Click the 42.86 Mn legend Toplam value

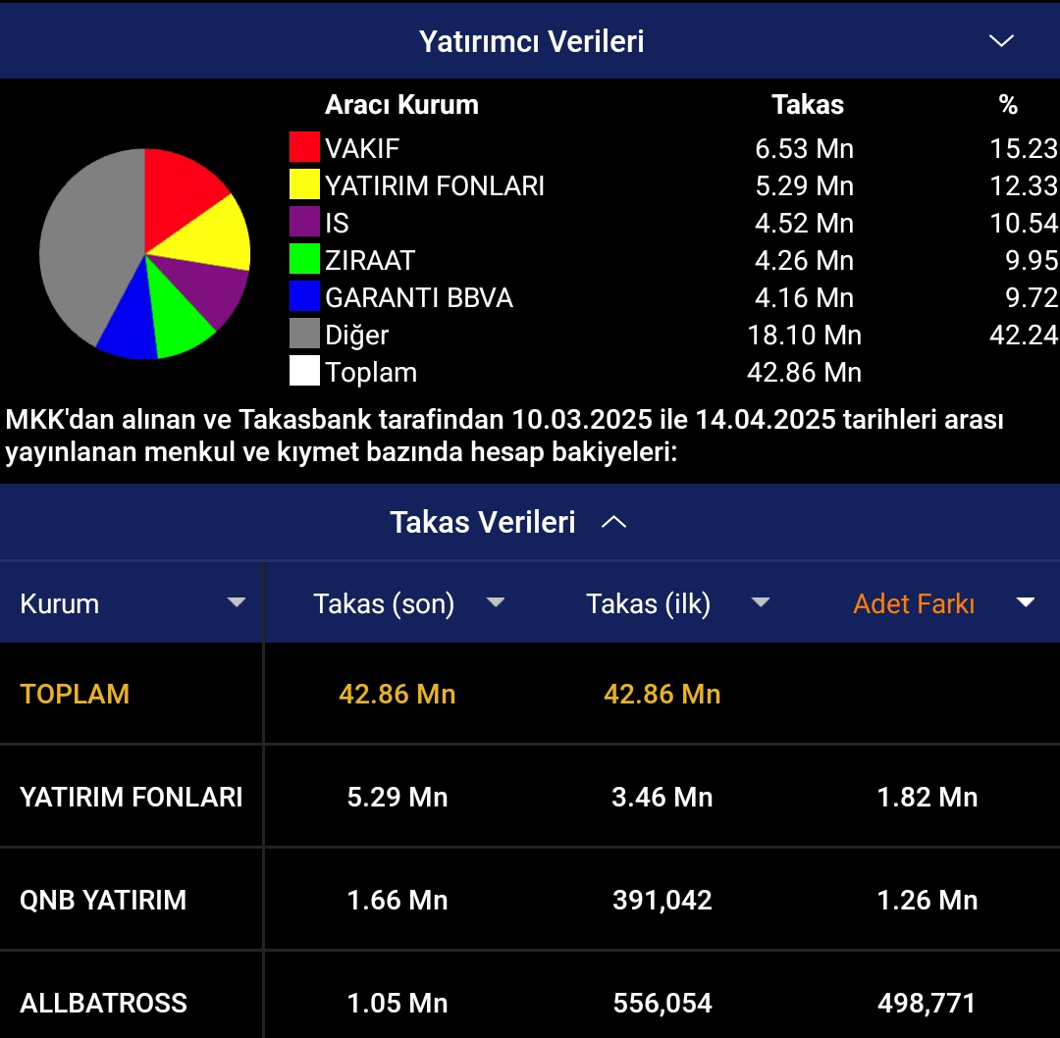[805, 372]
